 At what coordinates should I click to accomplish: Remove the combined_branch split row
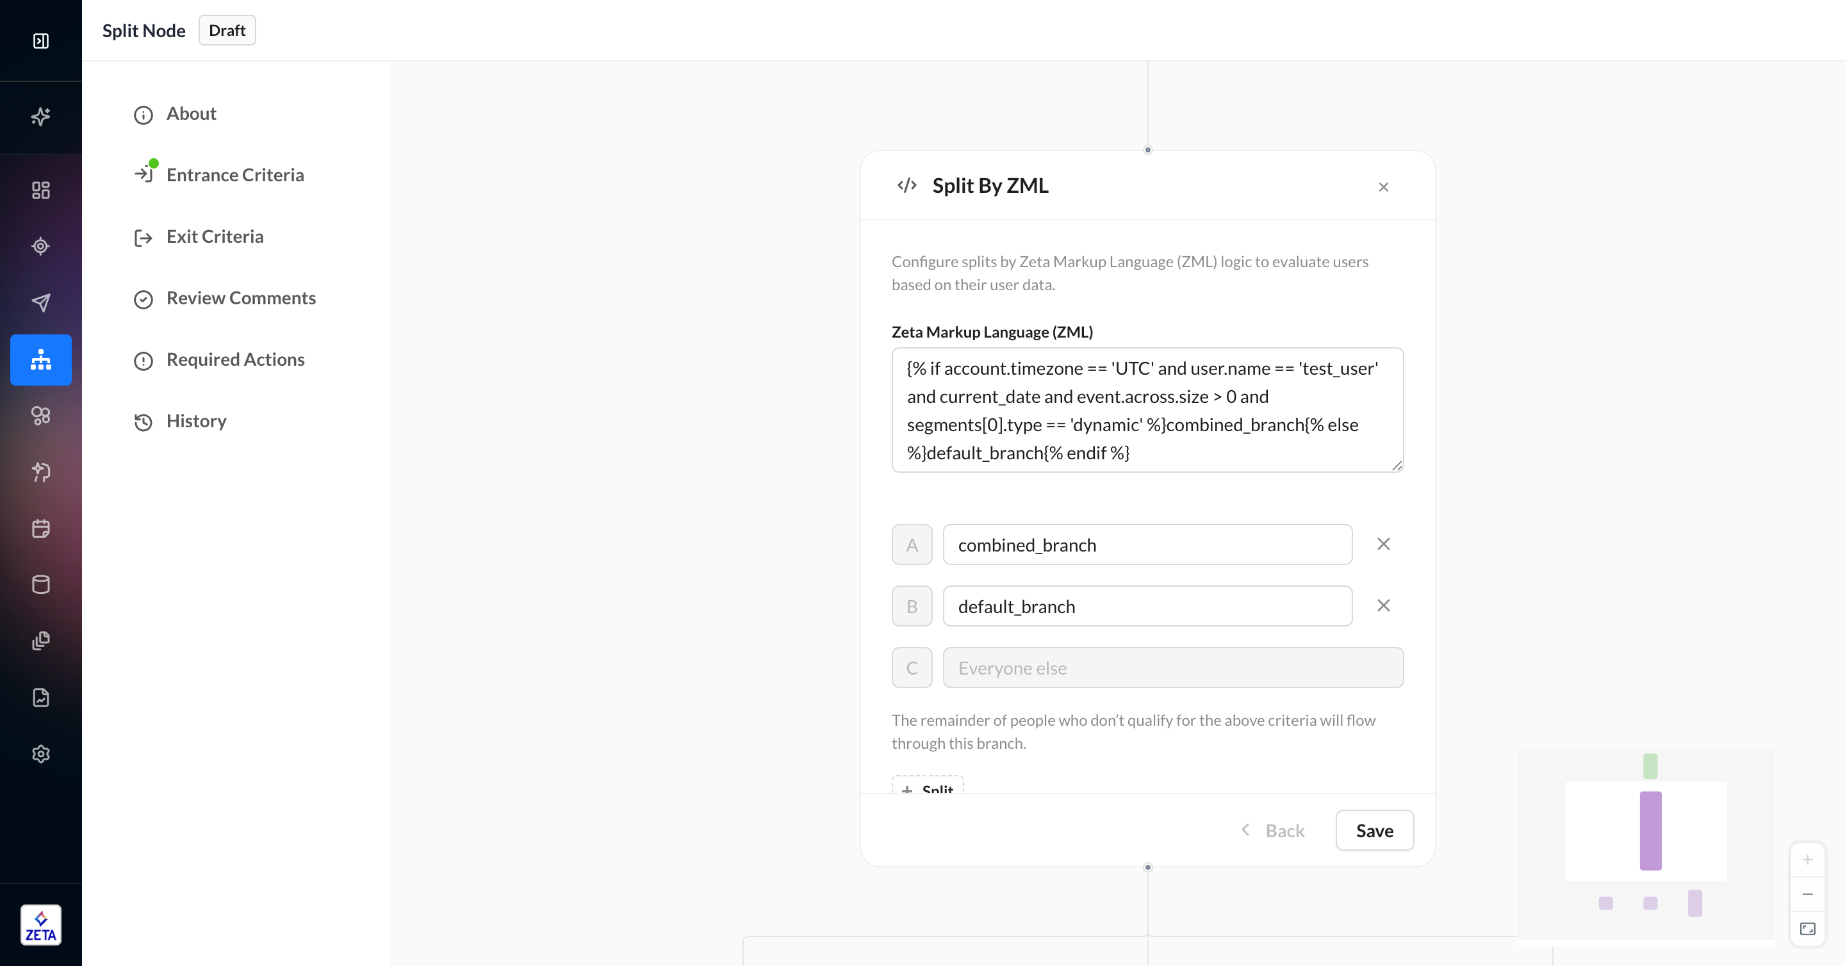[x=1383, y=544]
